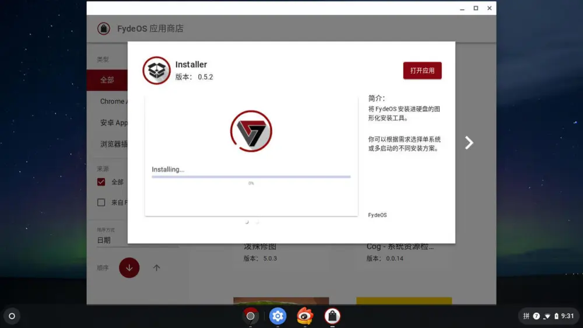Click the Installing progress bar
Screen dimensions: 583x328
point(251,176)
